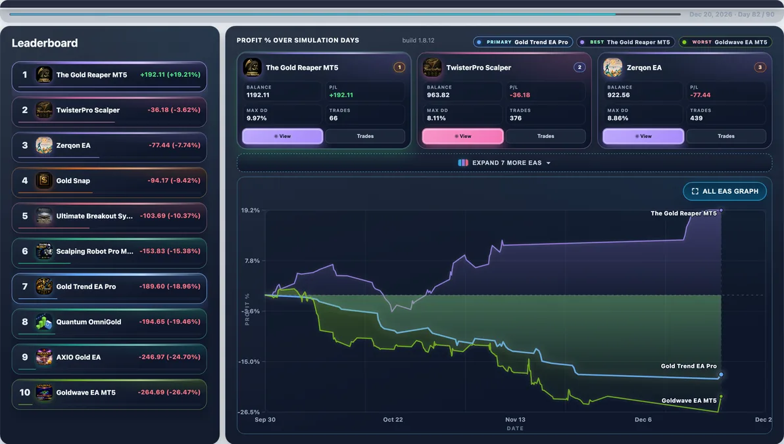Select leaderboard row 4 Gold Snap
Image resolution: width=784 pixels, height=444 pixels.
click(109, 183)
